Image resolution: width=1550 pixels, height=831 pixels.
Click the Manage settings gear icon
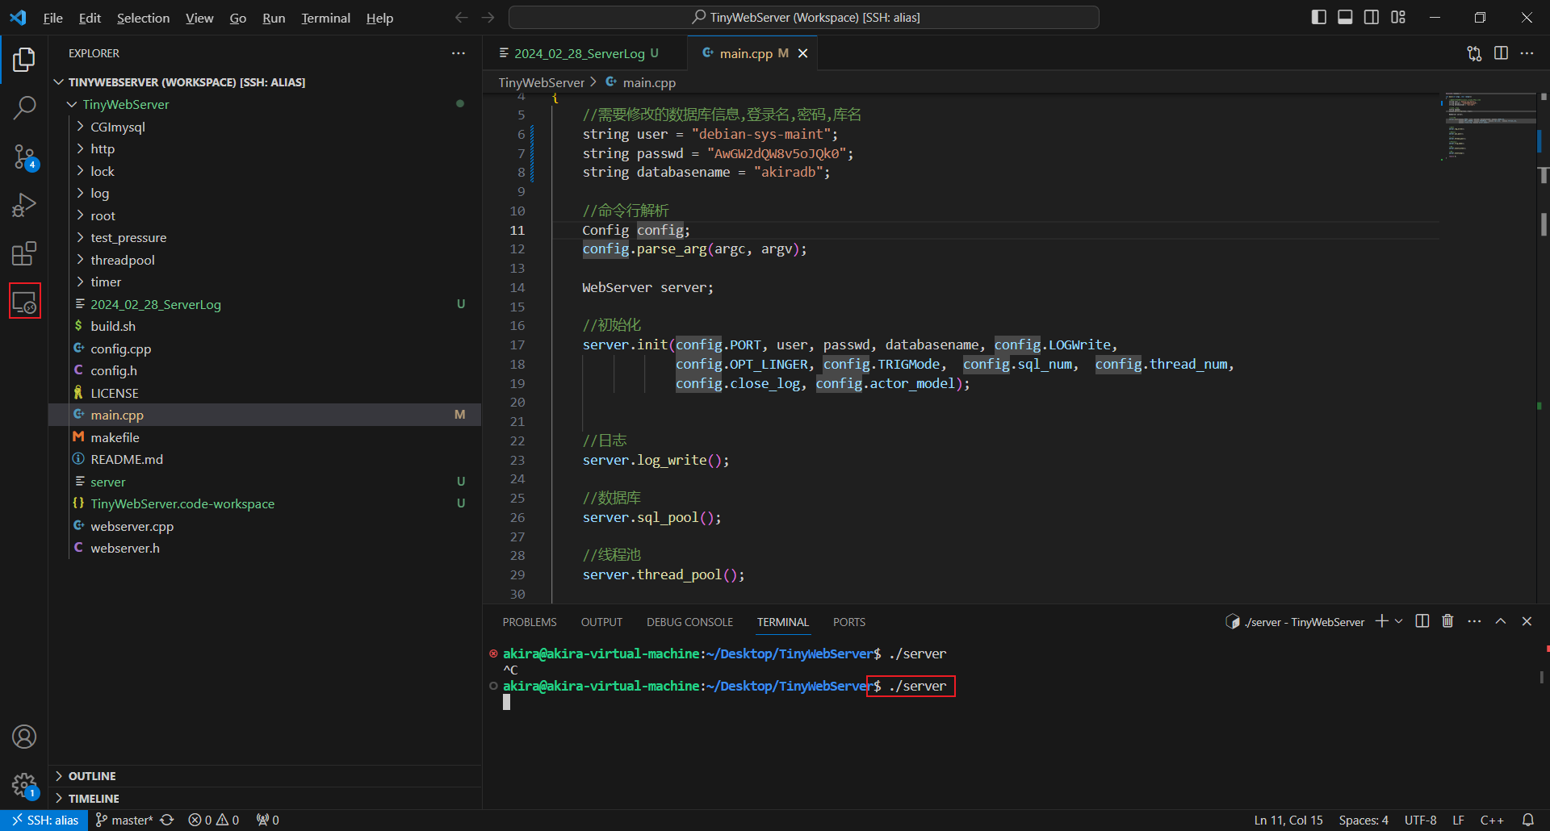click(24, 784)
